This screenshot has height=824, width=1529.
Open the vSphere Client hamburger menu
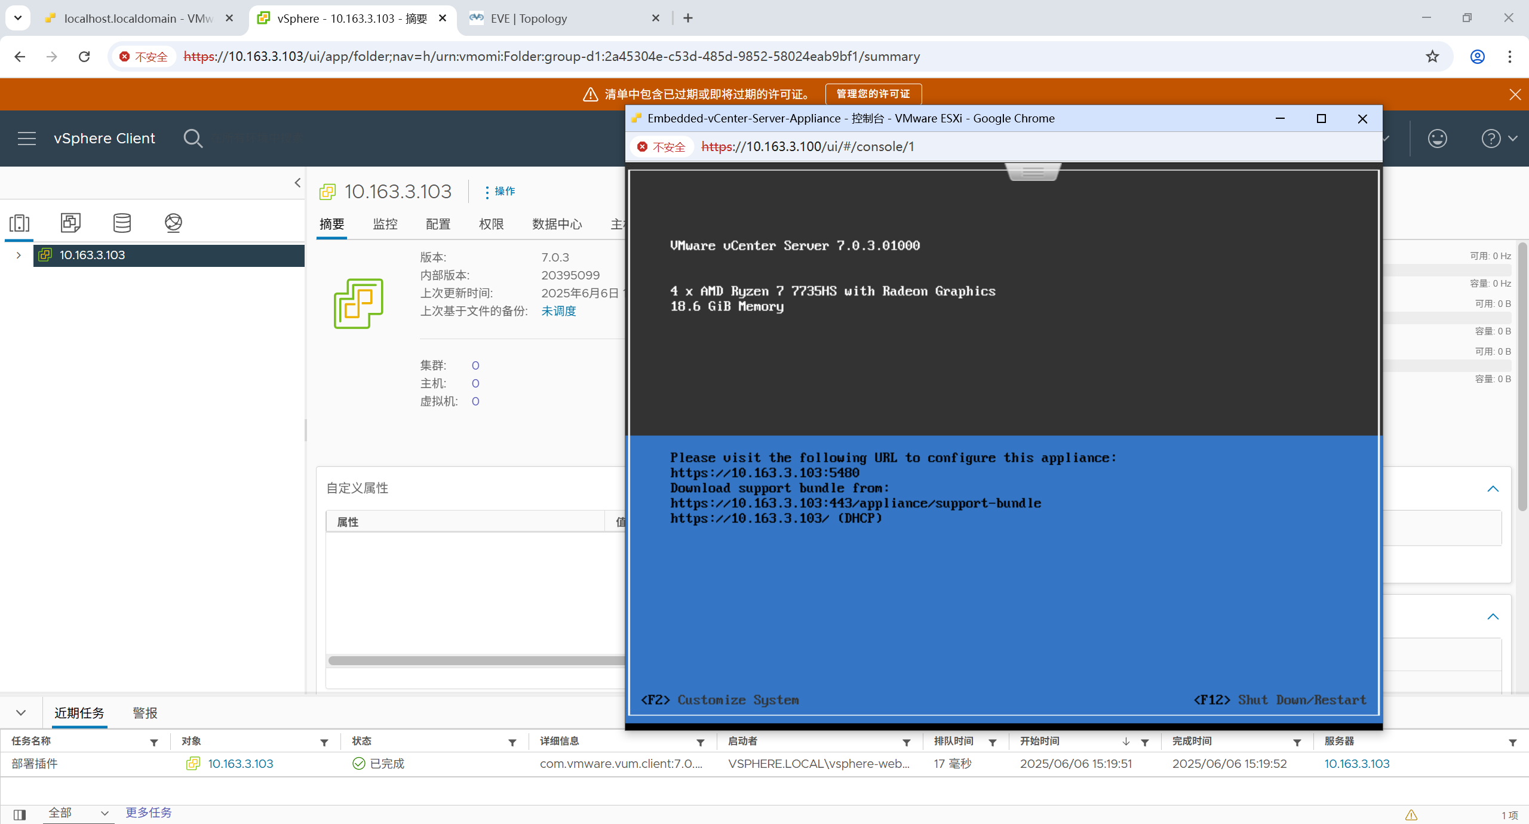click(x=27, y=139)
